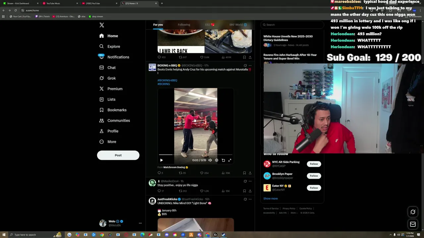Mute the boxing video volume

(x=210, y=160)
